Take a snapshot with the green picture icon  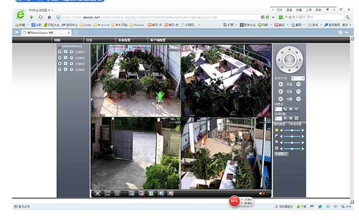coord(151,194)
